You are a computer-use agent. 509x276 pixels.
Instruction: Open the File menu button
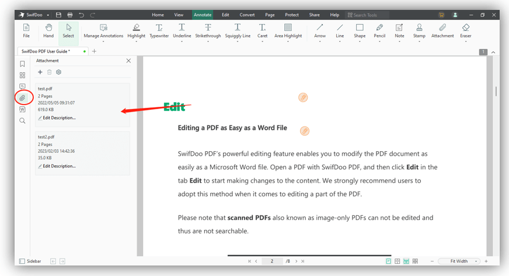pyautogui.click(x=26, y=31)
